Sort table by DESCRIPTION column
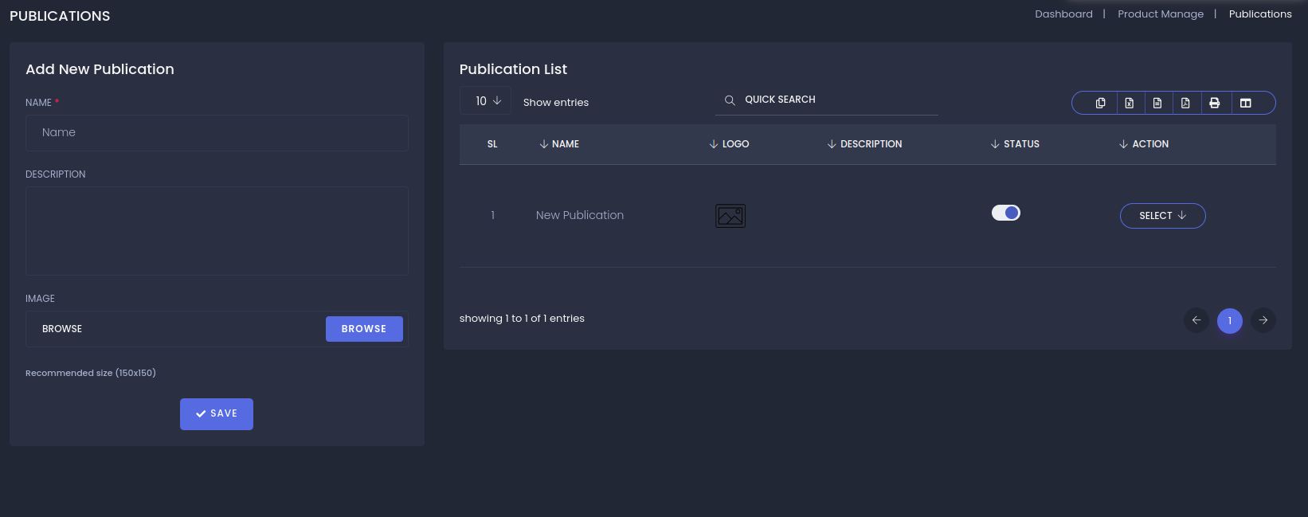This screenshot has height=517, width=1308. pos(864,144)
